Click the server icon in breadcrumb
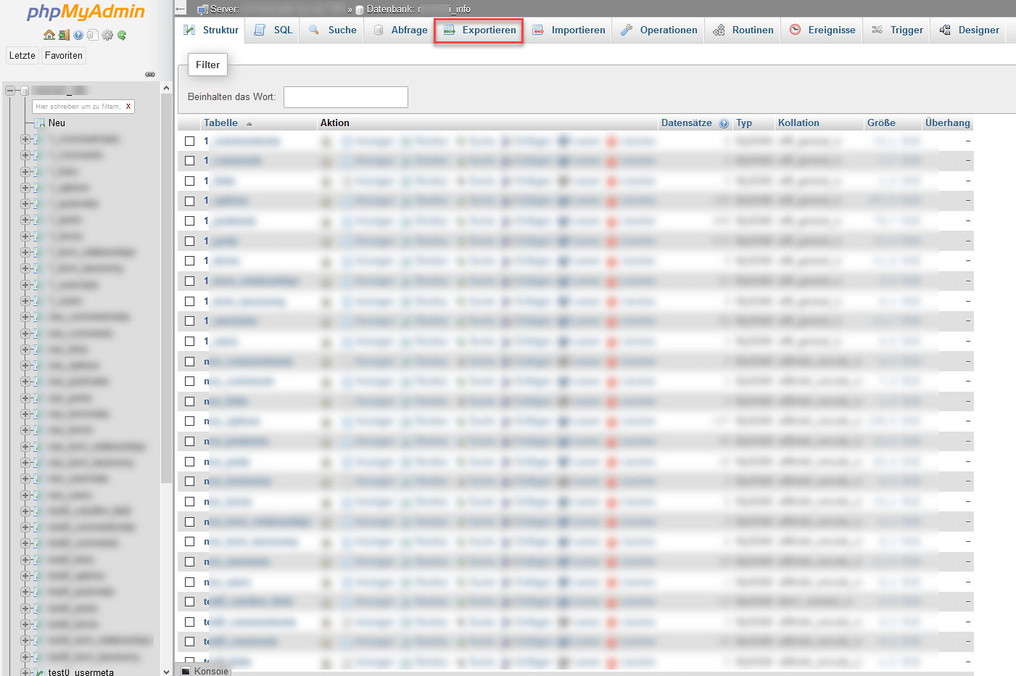The image size is (1016, 676). 202,9
